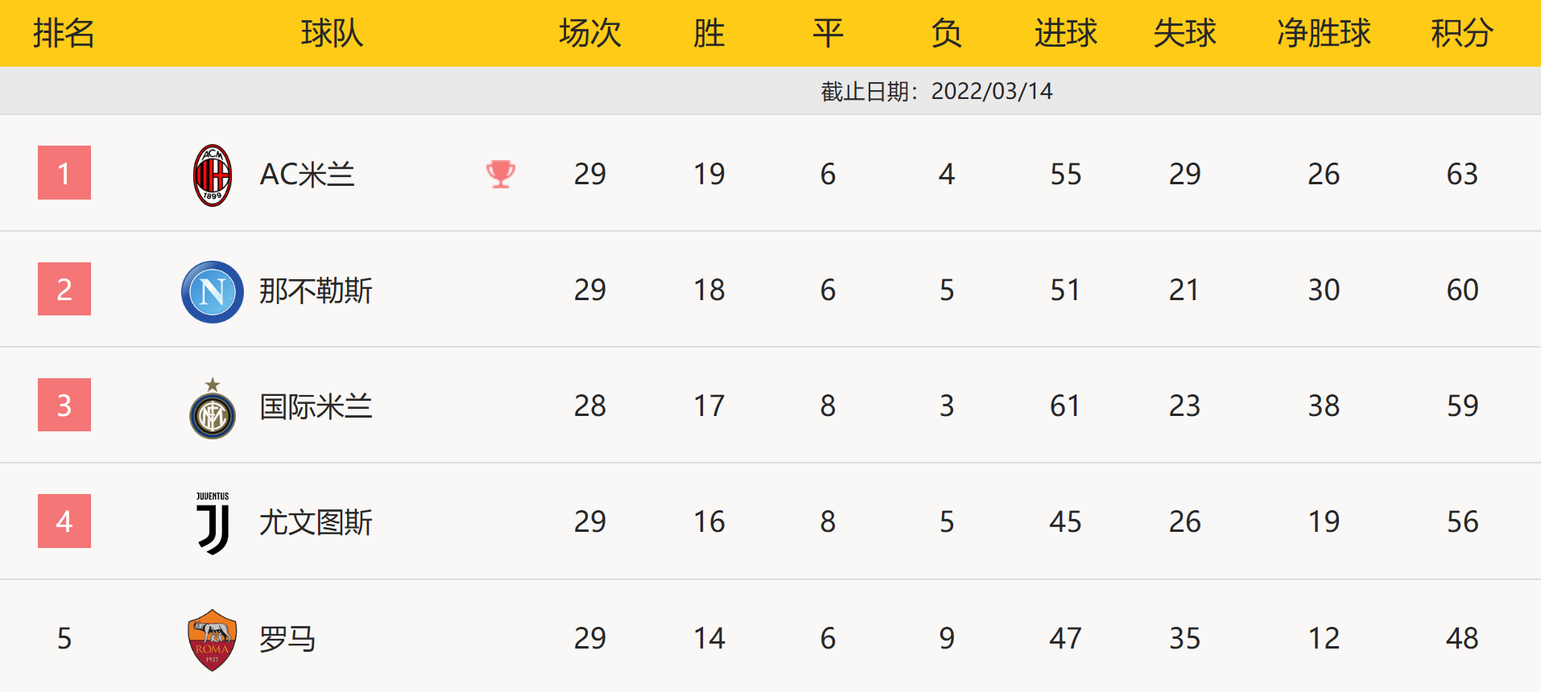Click the trophy icon beside AC米兰

tap(500, 174)
